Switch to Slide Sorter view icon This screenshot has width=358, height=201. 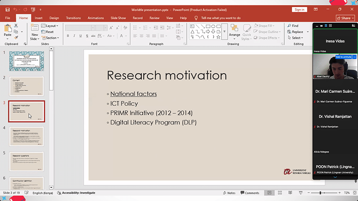point(280,193)
